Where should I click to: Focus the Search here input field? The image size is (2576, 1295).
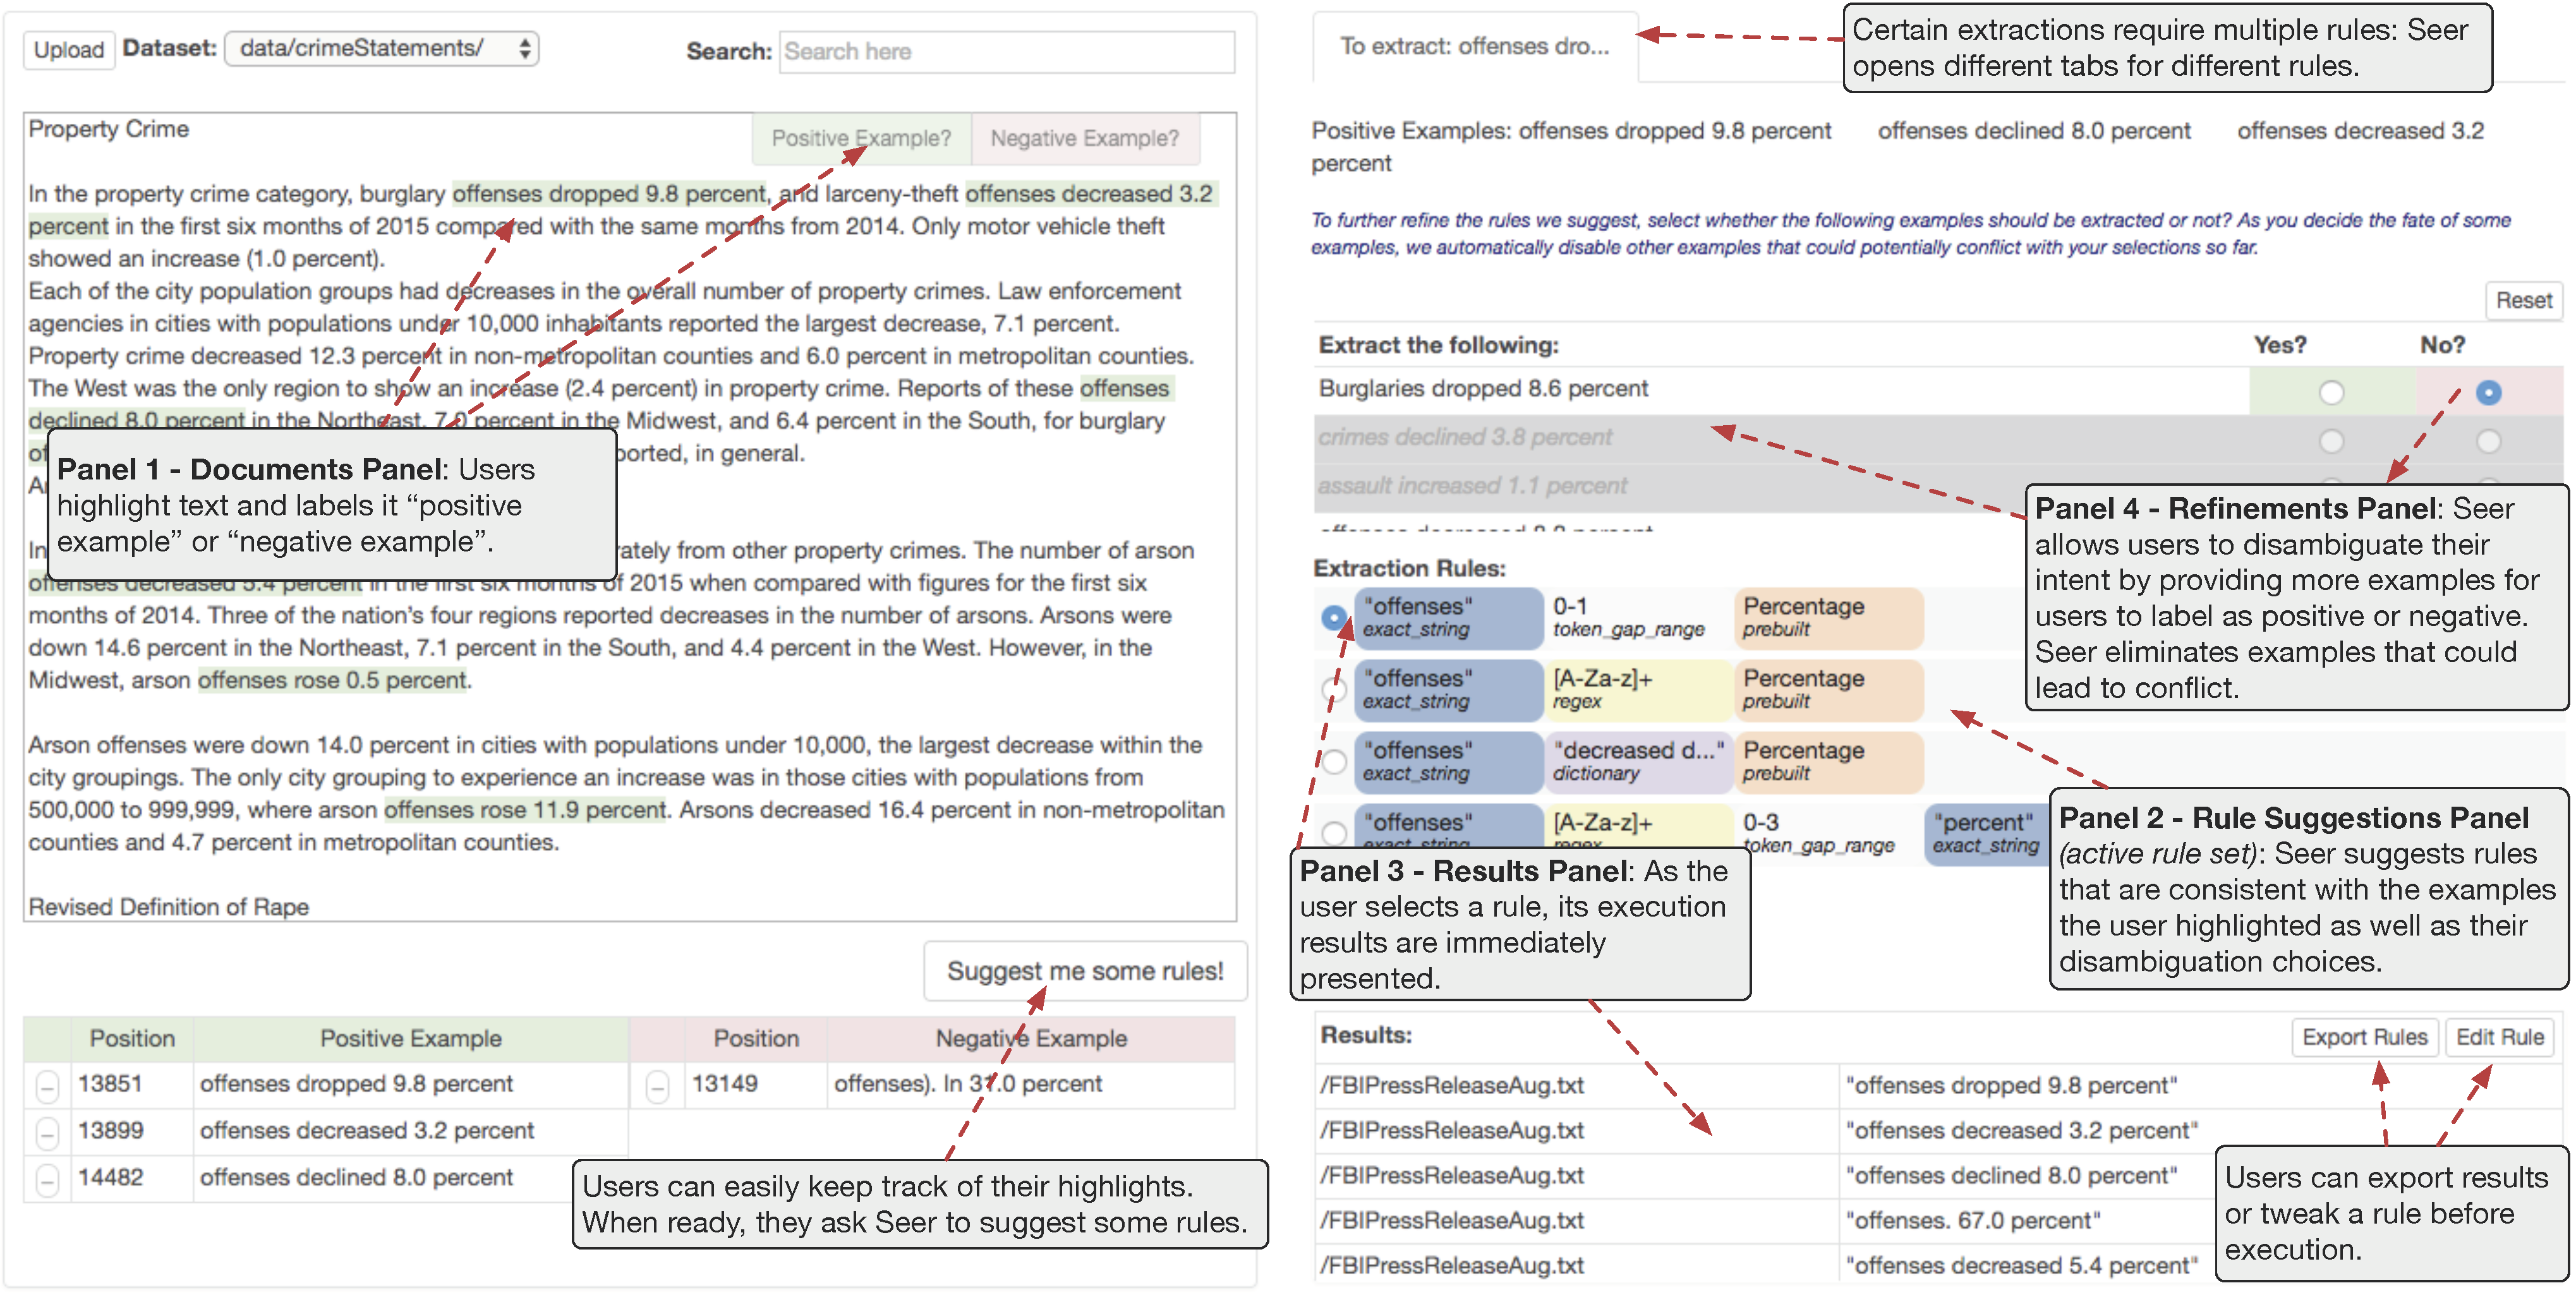coord(1006,51)
